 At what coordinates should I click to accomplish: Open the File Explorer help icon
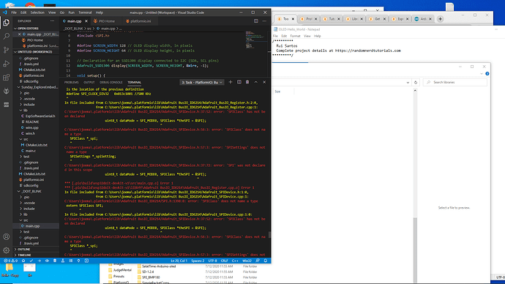(487, 74)
